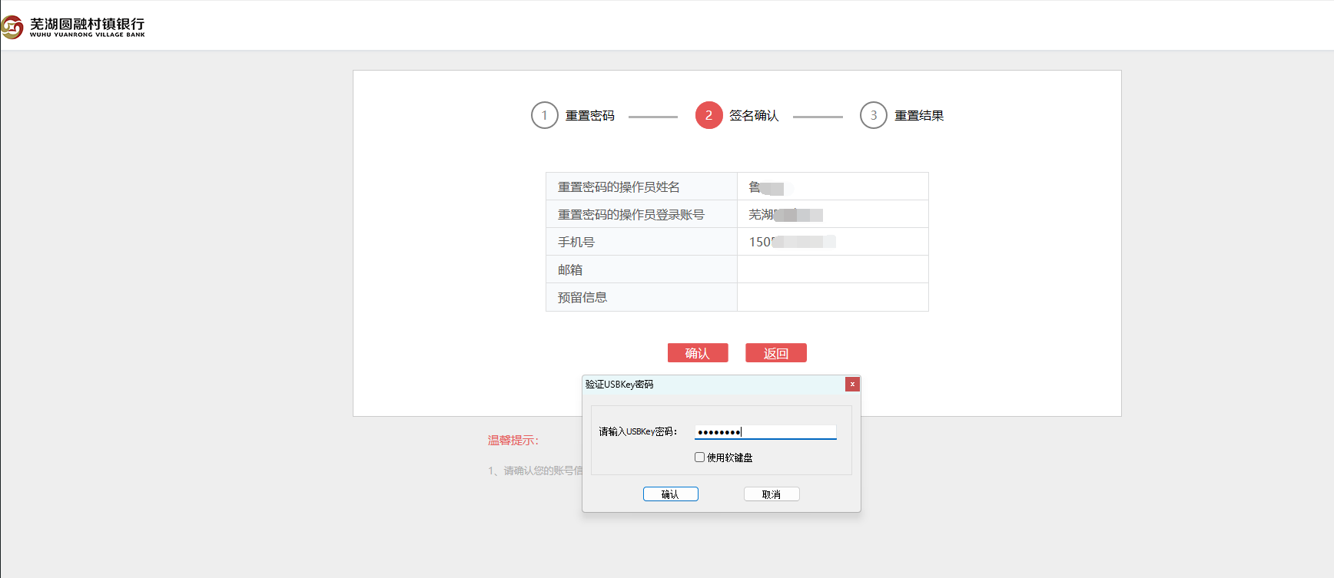Close the 验证USBKey密码 dialog

pos(852,384)
